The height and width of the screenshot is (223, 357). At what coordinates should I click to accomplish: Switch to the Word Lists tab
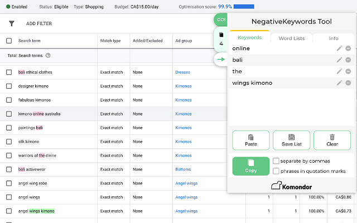click(x=292, y=38)
